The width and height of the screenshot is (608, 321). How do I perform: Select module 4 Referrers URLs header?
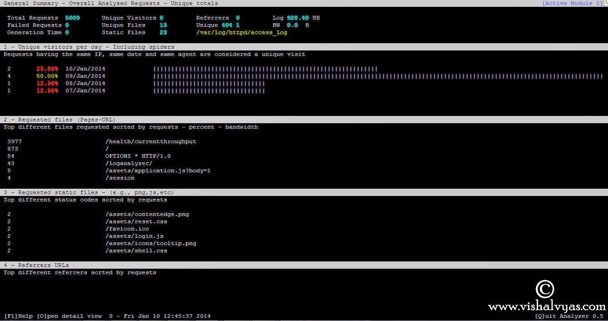click(304, 265)
